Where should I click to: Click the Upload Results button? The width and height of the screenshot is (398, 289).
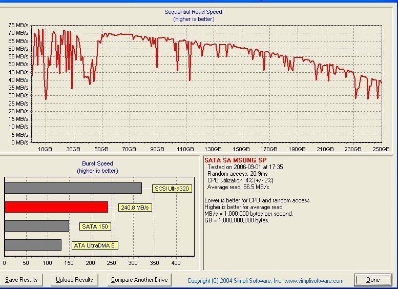pos(74,280)
